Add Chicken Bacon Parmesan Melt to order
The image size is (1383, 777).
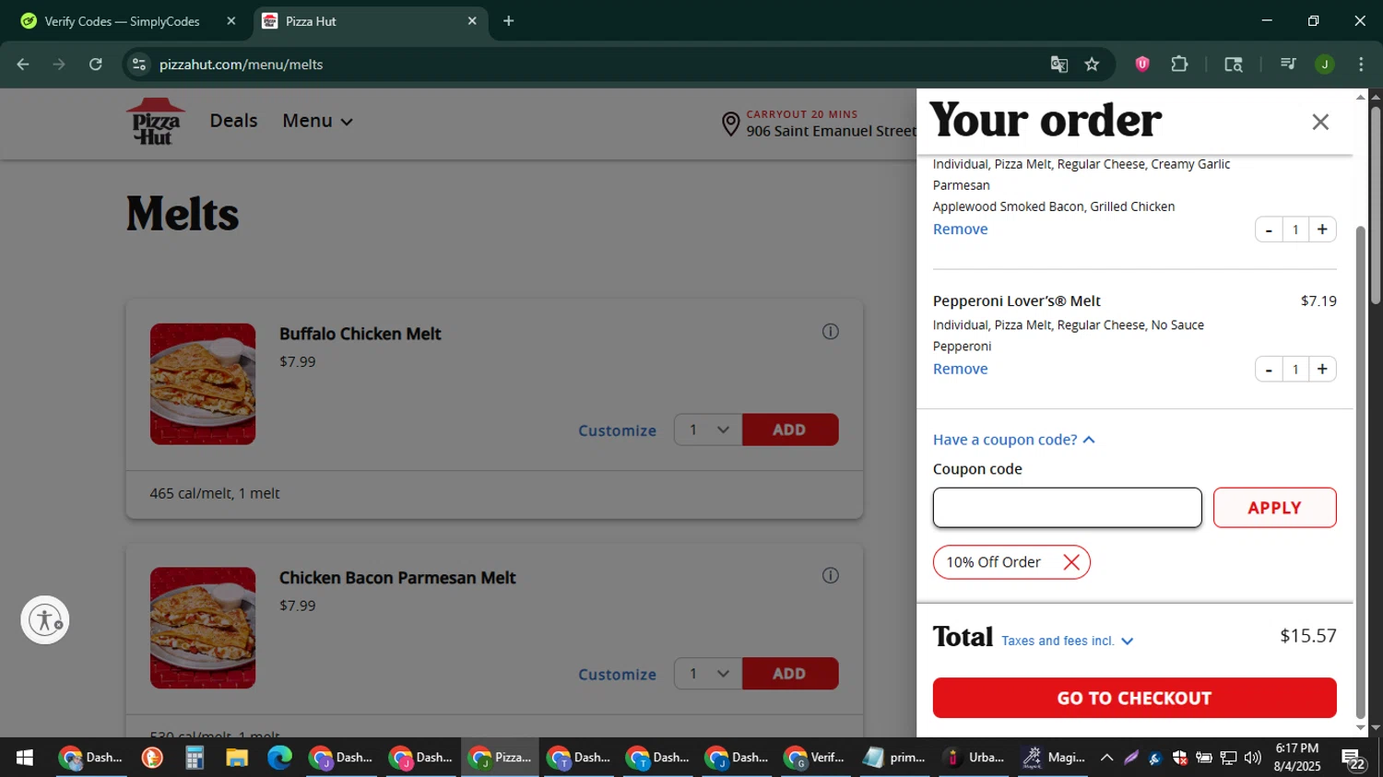[790, 674]
